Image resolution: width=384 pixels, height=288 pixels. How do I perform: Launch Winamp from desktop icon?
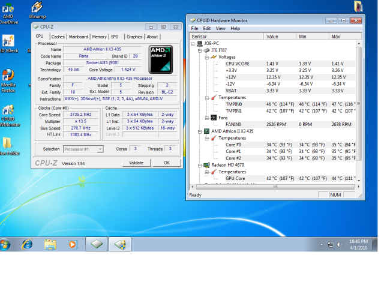click(x=37, y=7)
